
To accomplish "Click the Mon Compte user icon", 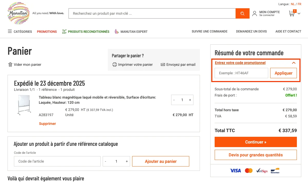I will tap(255, 13).
